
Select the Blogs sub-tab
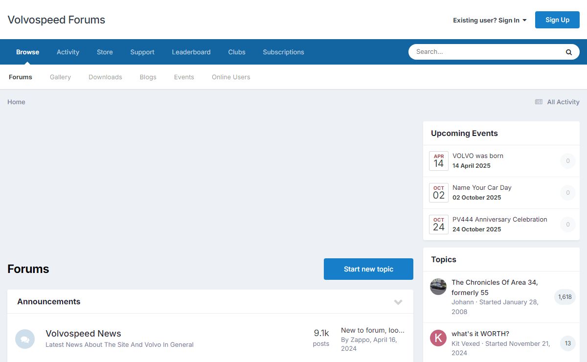[148, 77]
